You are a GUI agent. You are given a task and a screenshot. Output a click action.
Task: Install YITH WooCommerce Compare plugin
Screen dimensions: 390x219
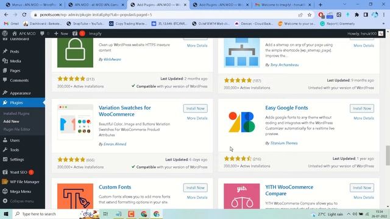point(362,188)
